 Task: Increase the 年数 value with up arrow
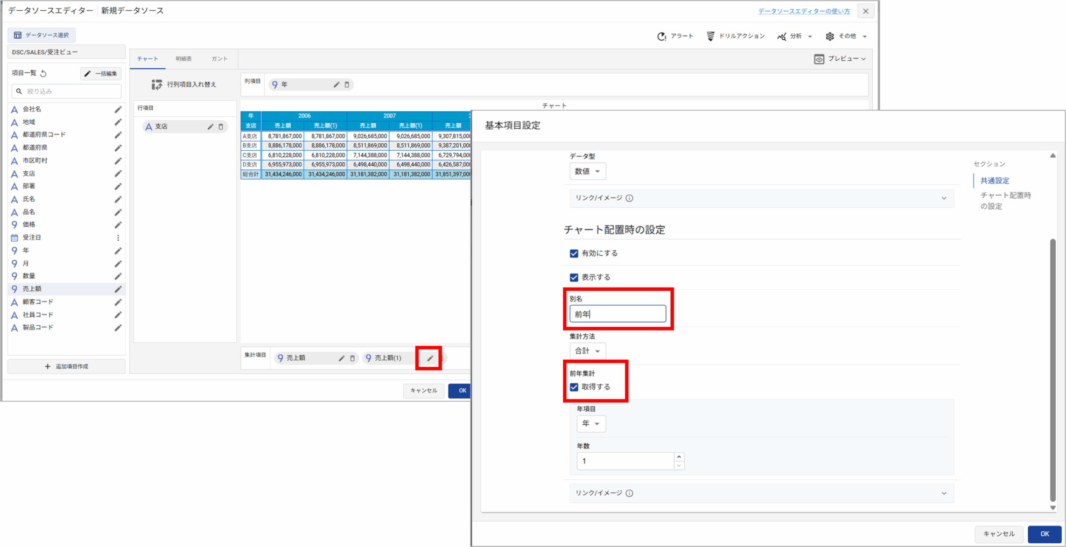[679, 457]
